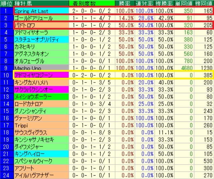This screenshot has width=214, height=179.
Task: Select the ヴァーミリアン sire name
Action: [x=28, y=118]
